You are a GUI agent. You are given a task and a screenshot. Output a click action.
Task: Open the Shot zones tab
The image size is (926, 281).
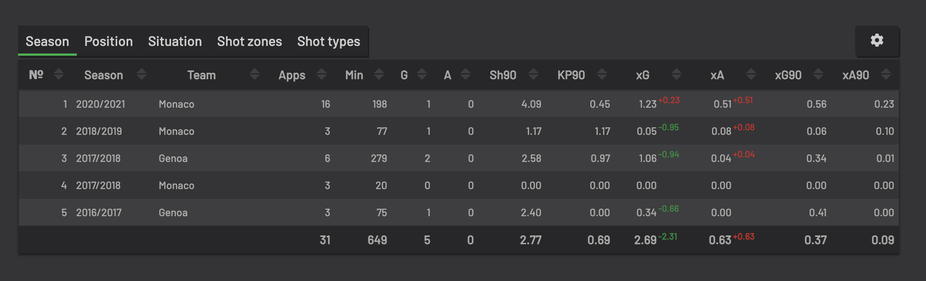tap(249, 41)
